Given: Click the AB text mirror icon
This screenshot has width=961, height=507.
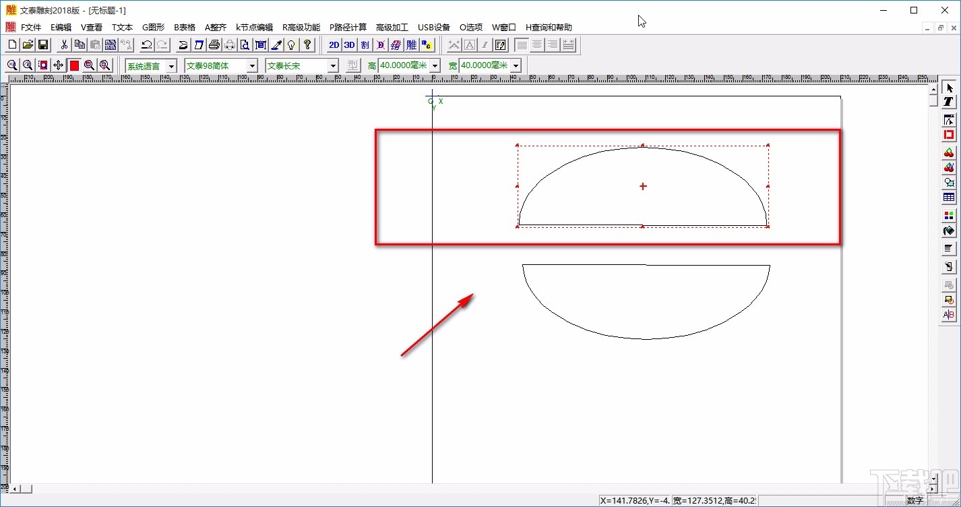Looking at the screenshot, I should point(949,315).
